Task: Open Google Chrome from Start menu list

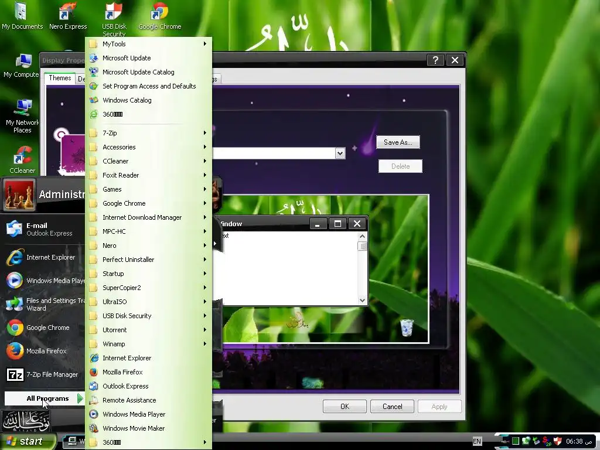Action: coord(43,328)
